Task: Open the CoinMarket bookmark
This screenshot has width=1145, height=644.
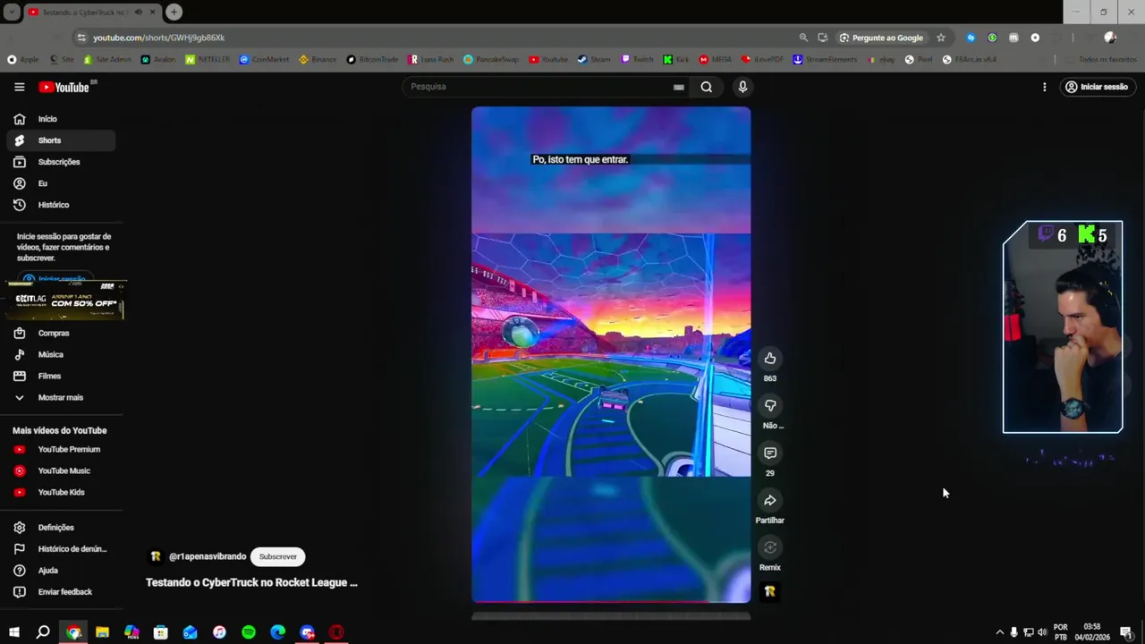Action: point(265,60)
